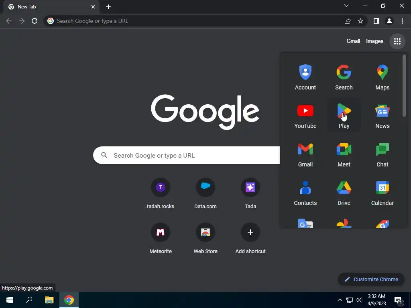Open Windows taskbar search
The width and height of the screenshot is (411, 308).
(29, 300)
